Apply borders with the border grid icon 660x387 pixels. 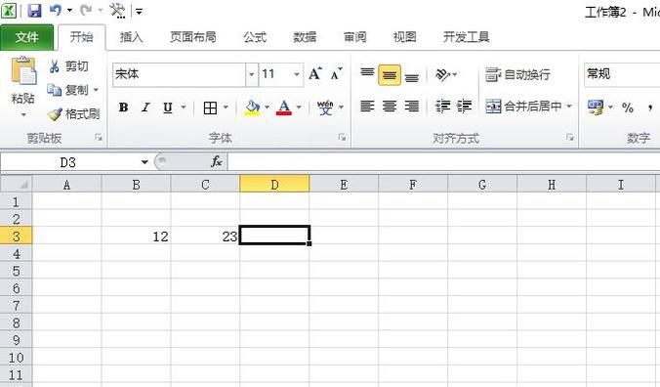click(x=210, y=107)
